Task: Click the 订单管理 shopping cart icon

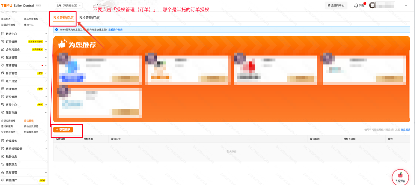Action: click(x=3, y=42)
